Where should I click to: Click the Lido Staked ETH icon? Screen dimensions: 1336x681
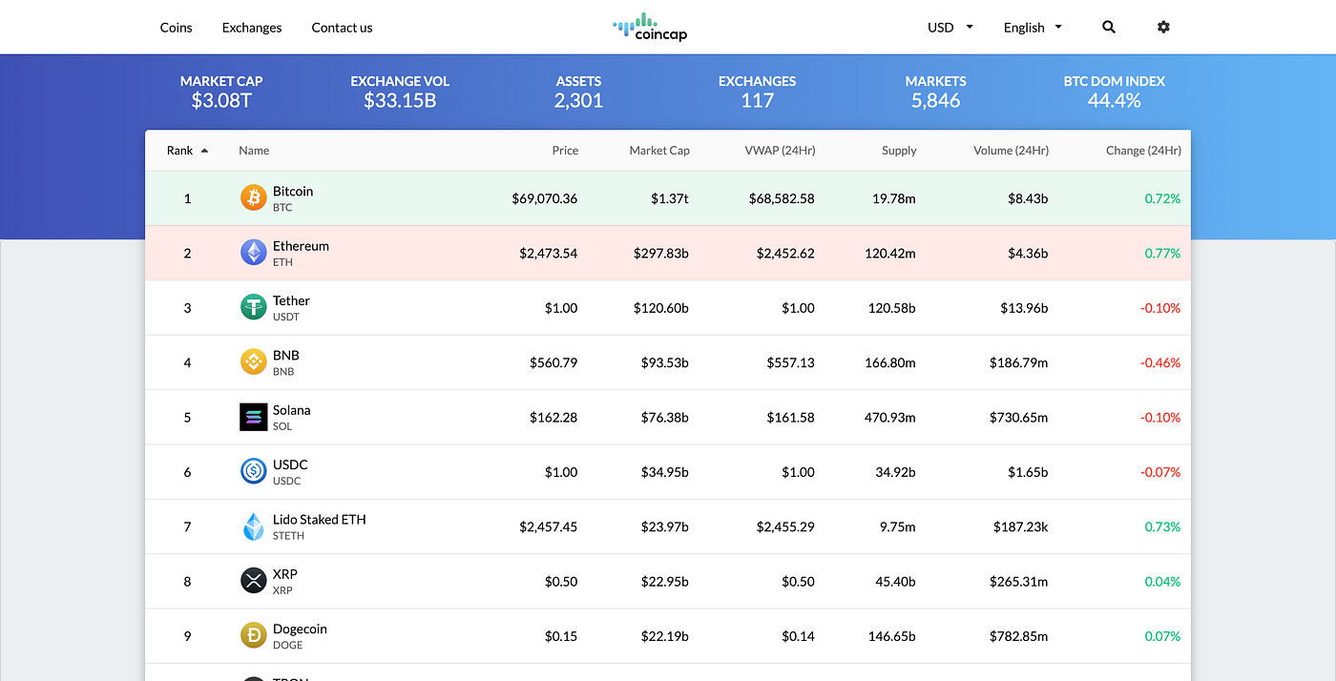tap(253, 526)
